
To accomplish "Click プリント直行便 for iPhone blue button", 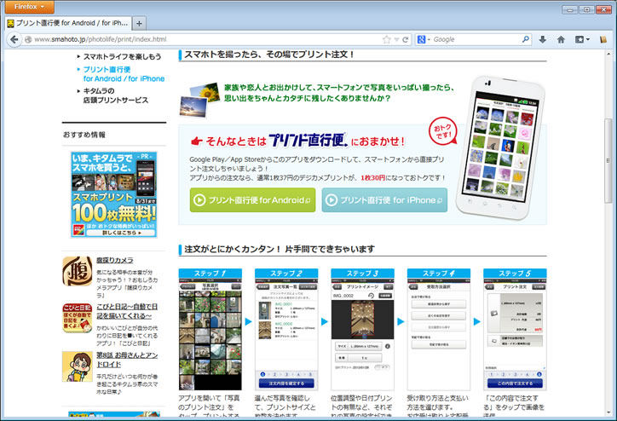I will coord(384,200).
